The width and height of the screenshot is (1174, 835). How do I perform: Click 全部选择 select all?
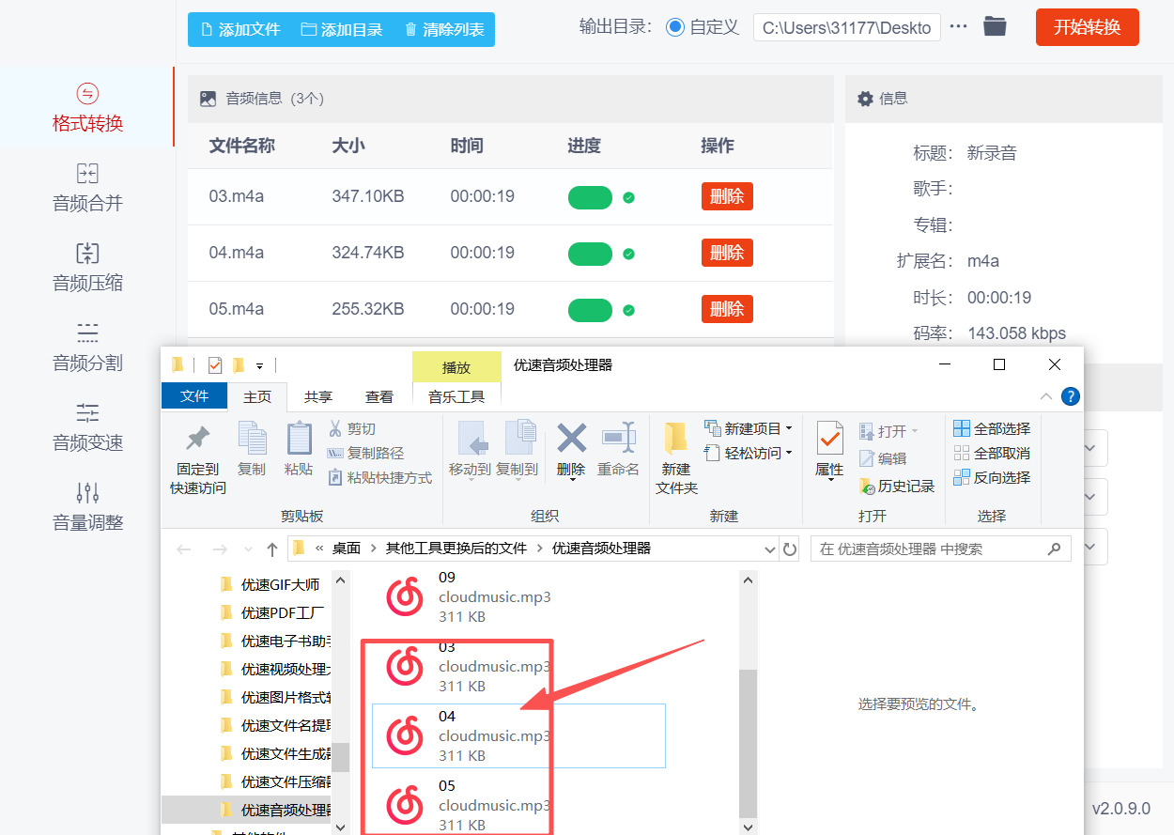point(992,428)
